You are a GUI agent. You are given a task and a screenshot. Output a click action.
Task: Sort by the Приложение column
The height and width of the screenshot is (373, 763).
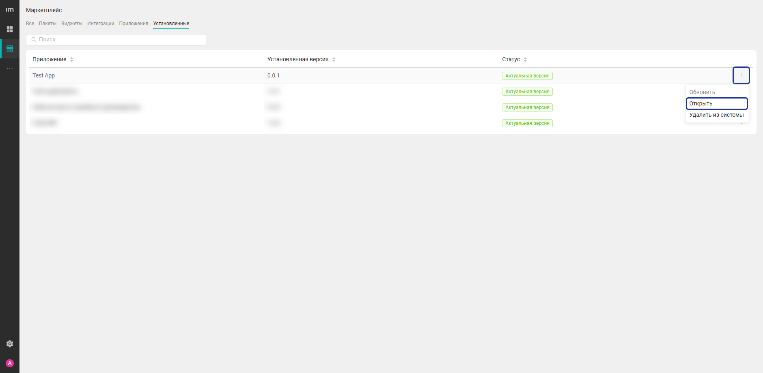coord(71,60)
